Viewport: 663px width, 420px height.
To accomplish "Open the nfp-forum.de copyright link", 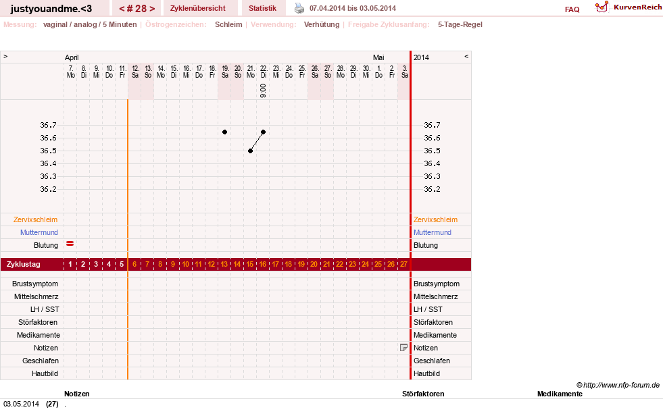I will pyautogui.click(x=618, y=385).
